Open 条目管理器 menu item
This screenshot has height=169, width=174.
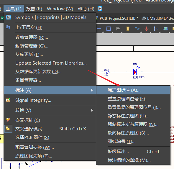tap(50, 80)
